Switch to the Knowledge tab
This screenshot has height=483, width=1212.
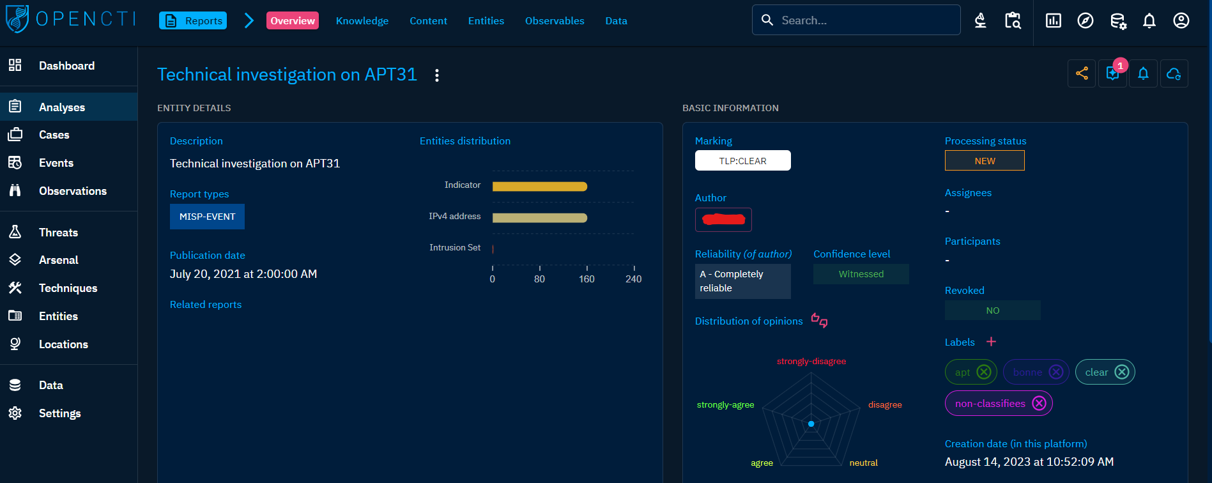pos(362,20)
